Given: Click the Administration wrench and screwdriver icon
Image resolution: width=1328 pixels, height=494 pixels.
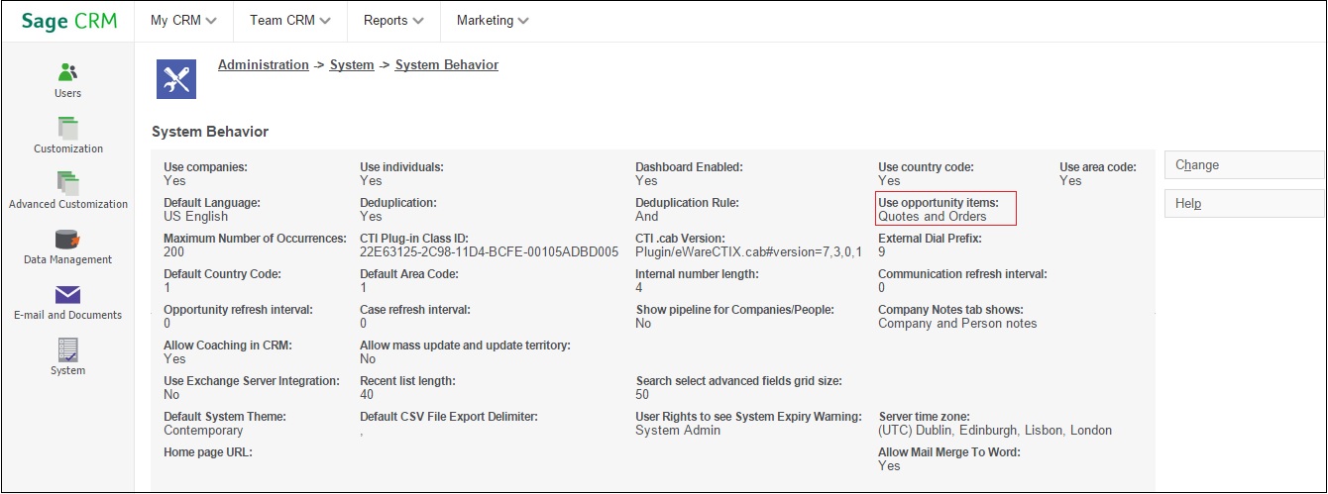Looking at the screenshot, I should (x=176, y=79).
